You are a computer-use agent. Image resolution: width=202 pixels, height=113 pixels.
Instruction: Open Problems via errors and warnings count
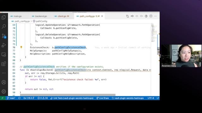click(43, 98)
